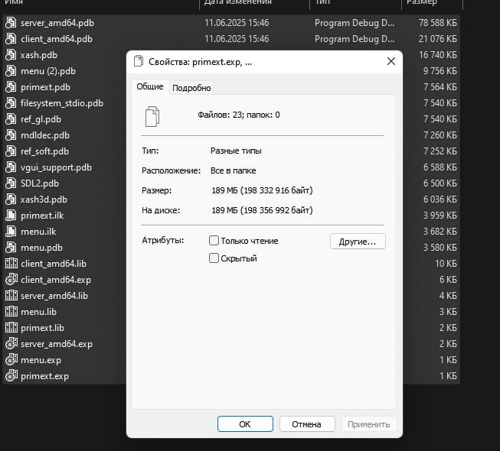Close the properties dialog window
The height and width of the screenshot is (451, 500).
tap(391, 61)
